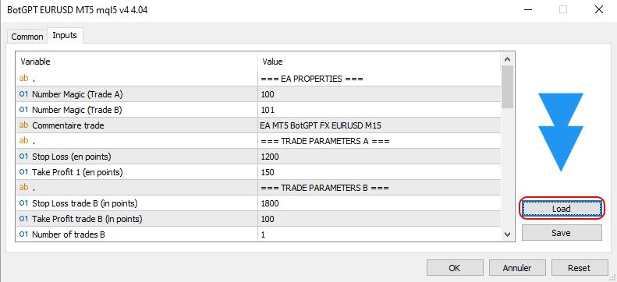Click the integer icon beside Stop Loss trade B
The width and height of the screenshot is (617, 282).
coord(24,203)
